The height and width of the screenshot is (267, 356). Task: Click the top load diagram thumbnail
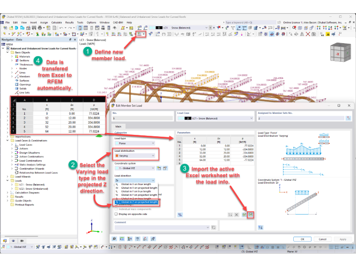point(324,135)
